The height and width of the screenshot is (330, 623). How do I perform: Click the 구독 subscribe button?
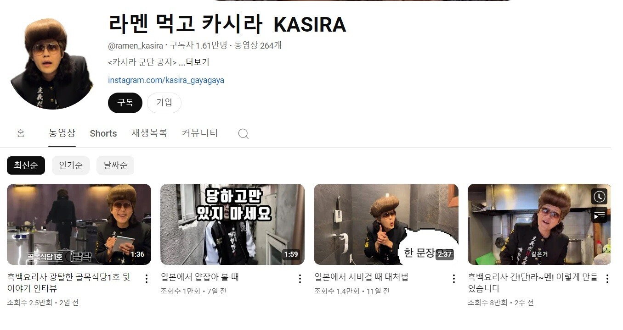coord(125,103)
